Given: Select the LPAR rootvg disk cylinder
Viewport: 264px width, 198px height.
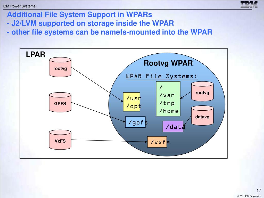Looking at the screenshot, I should (x=60, y=67).
